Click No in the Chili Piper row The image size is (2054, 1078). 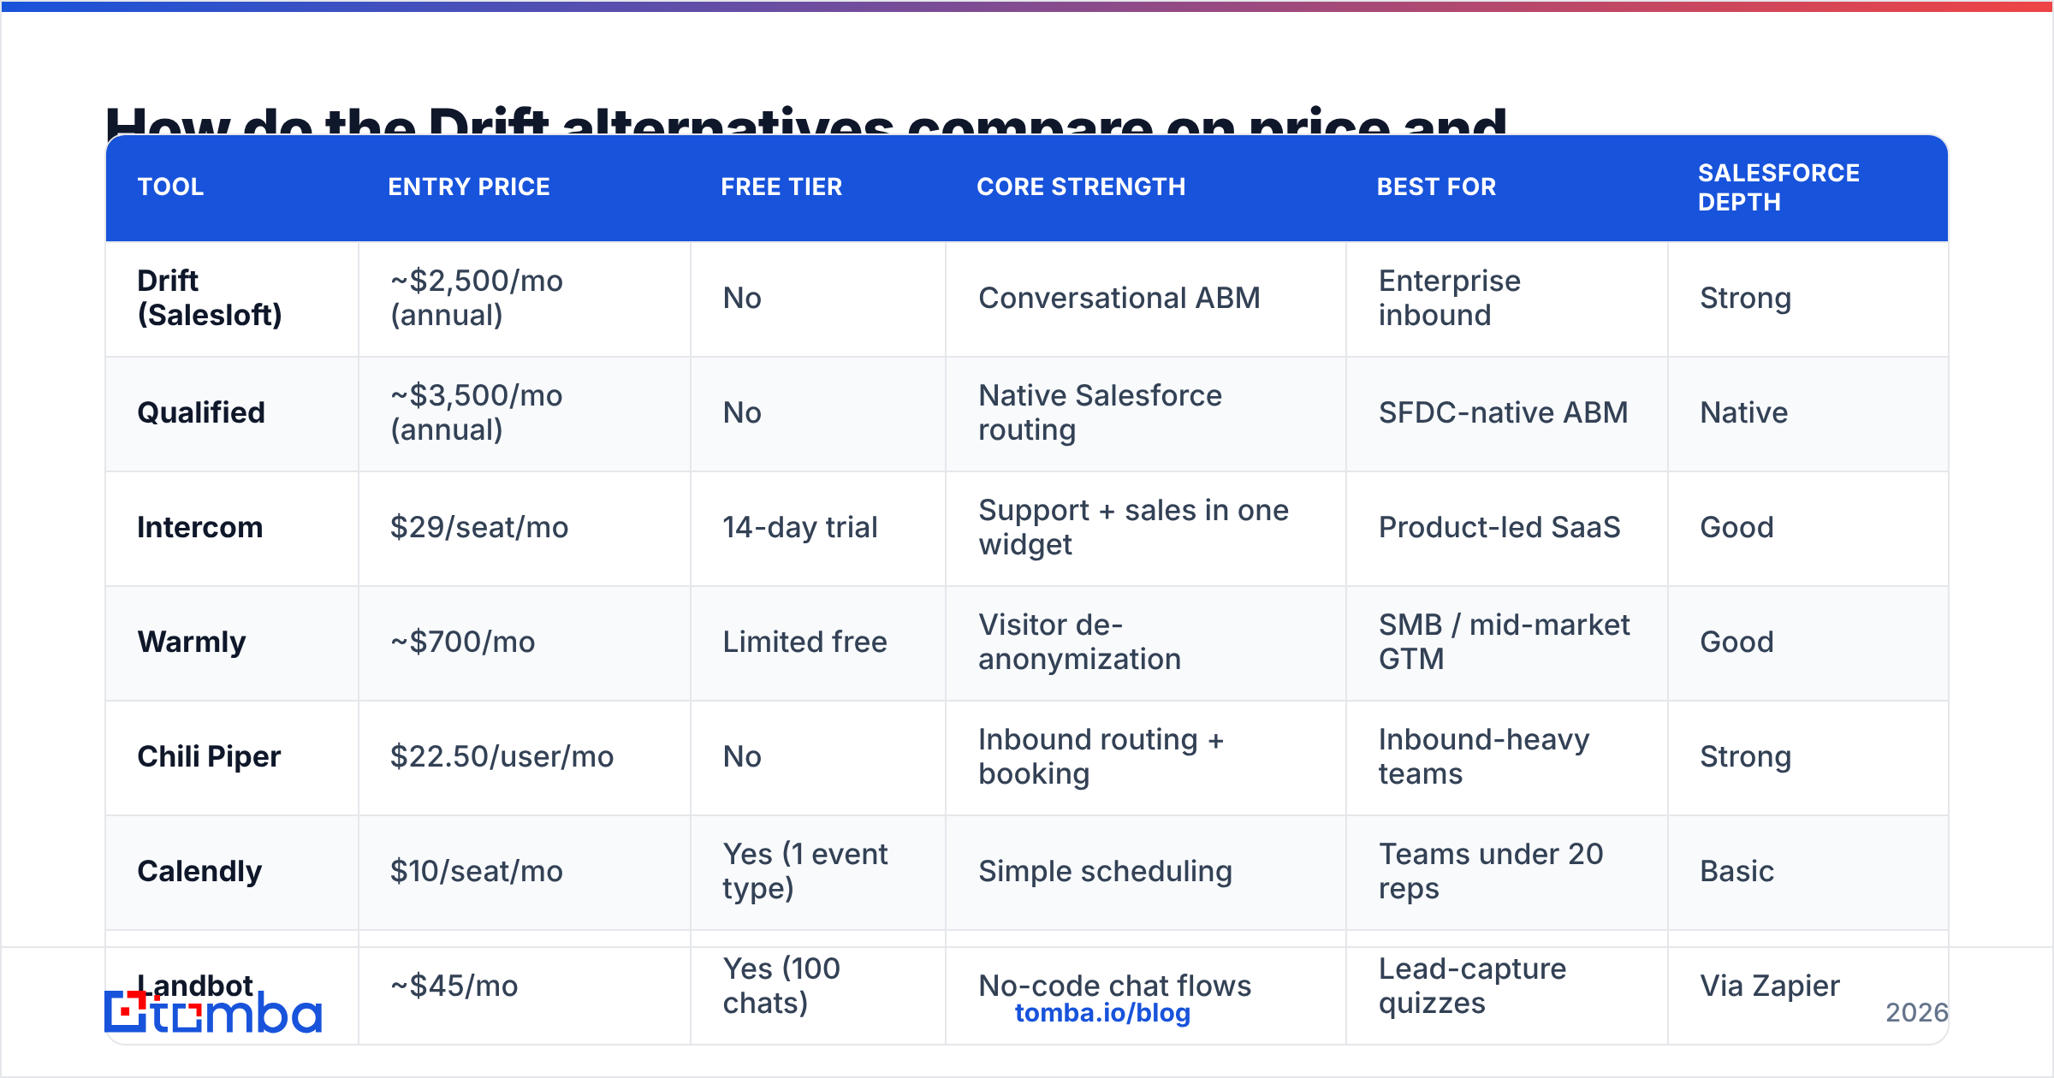(742, 756)
